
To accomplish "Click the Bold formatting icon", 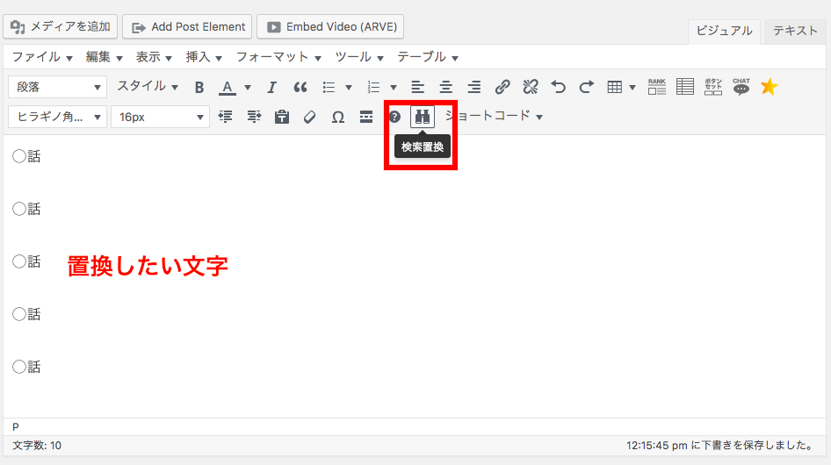I will [x=199, y=87].
